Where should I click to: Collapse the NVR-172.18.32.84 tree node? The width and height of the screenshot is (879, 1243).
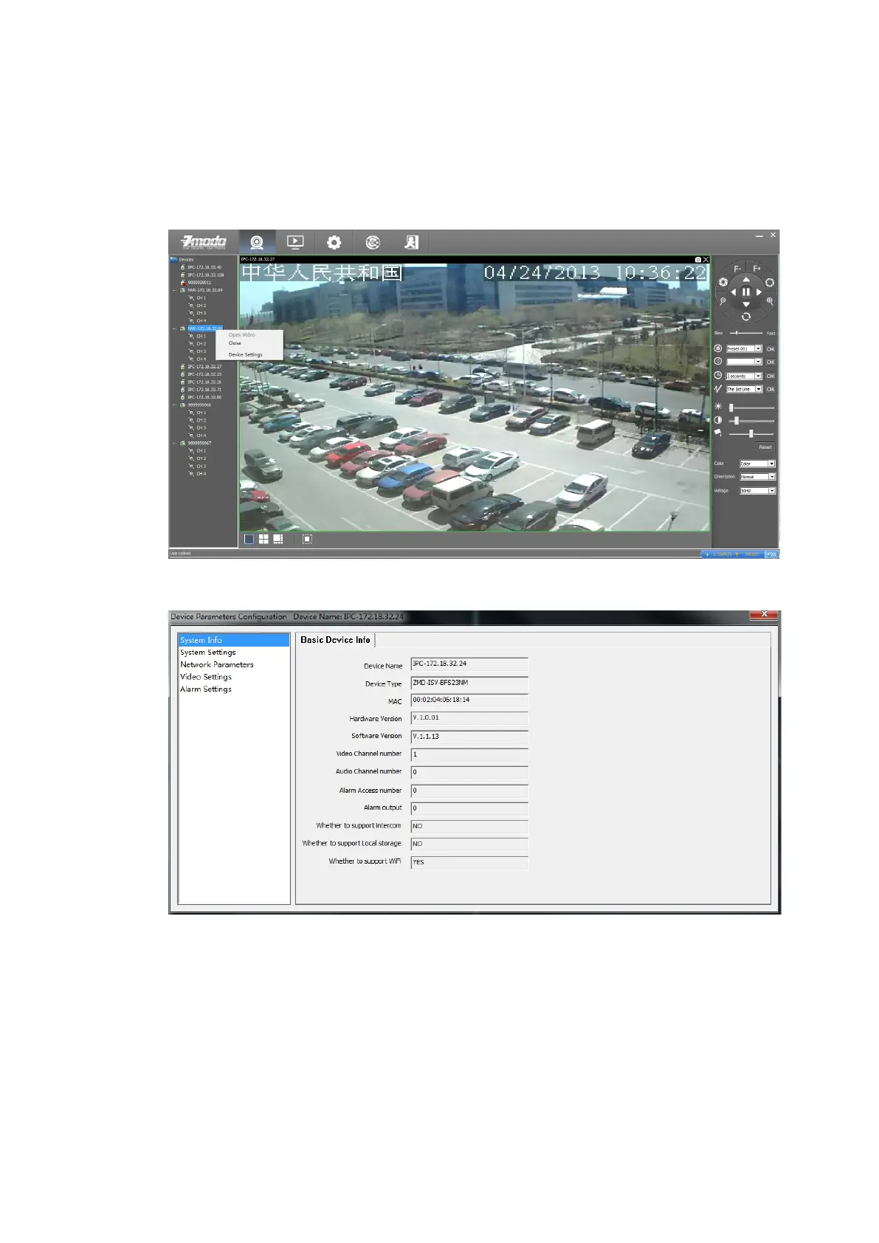click(x=175, y=290)
